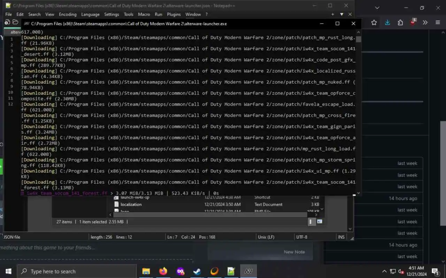Image resolution: width=446 pixels, height=278 pixels.
Task: Maximize the alterware-launcher console window
Action: pyautogui.click(x=337, y=24)
